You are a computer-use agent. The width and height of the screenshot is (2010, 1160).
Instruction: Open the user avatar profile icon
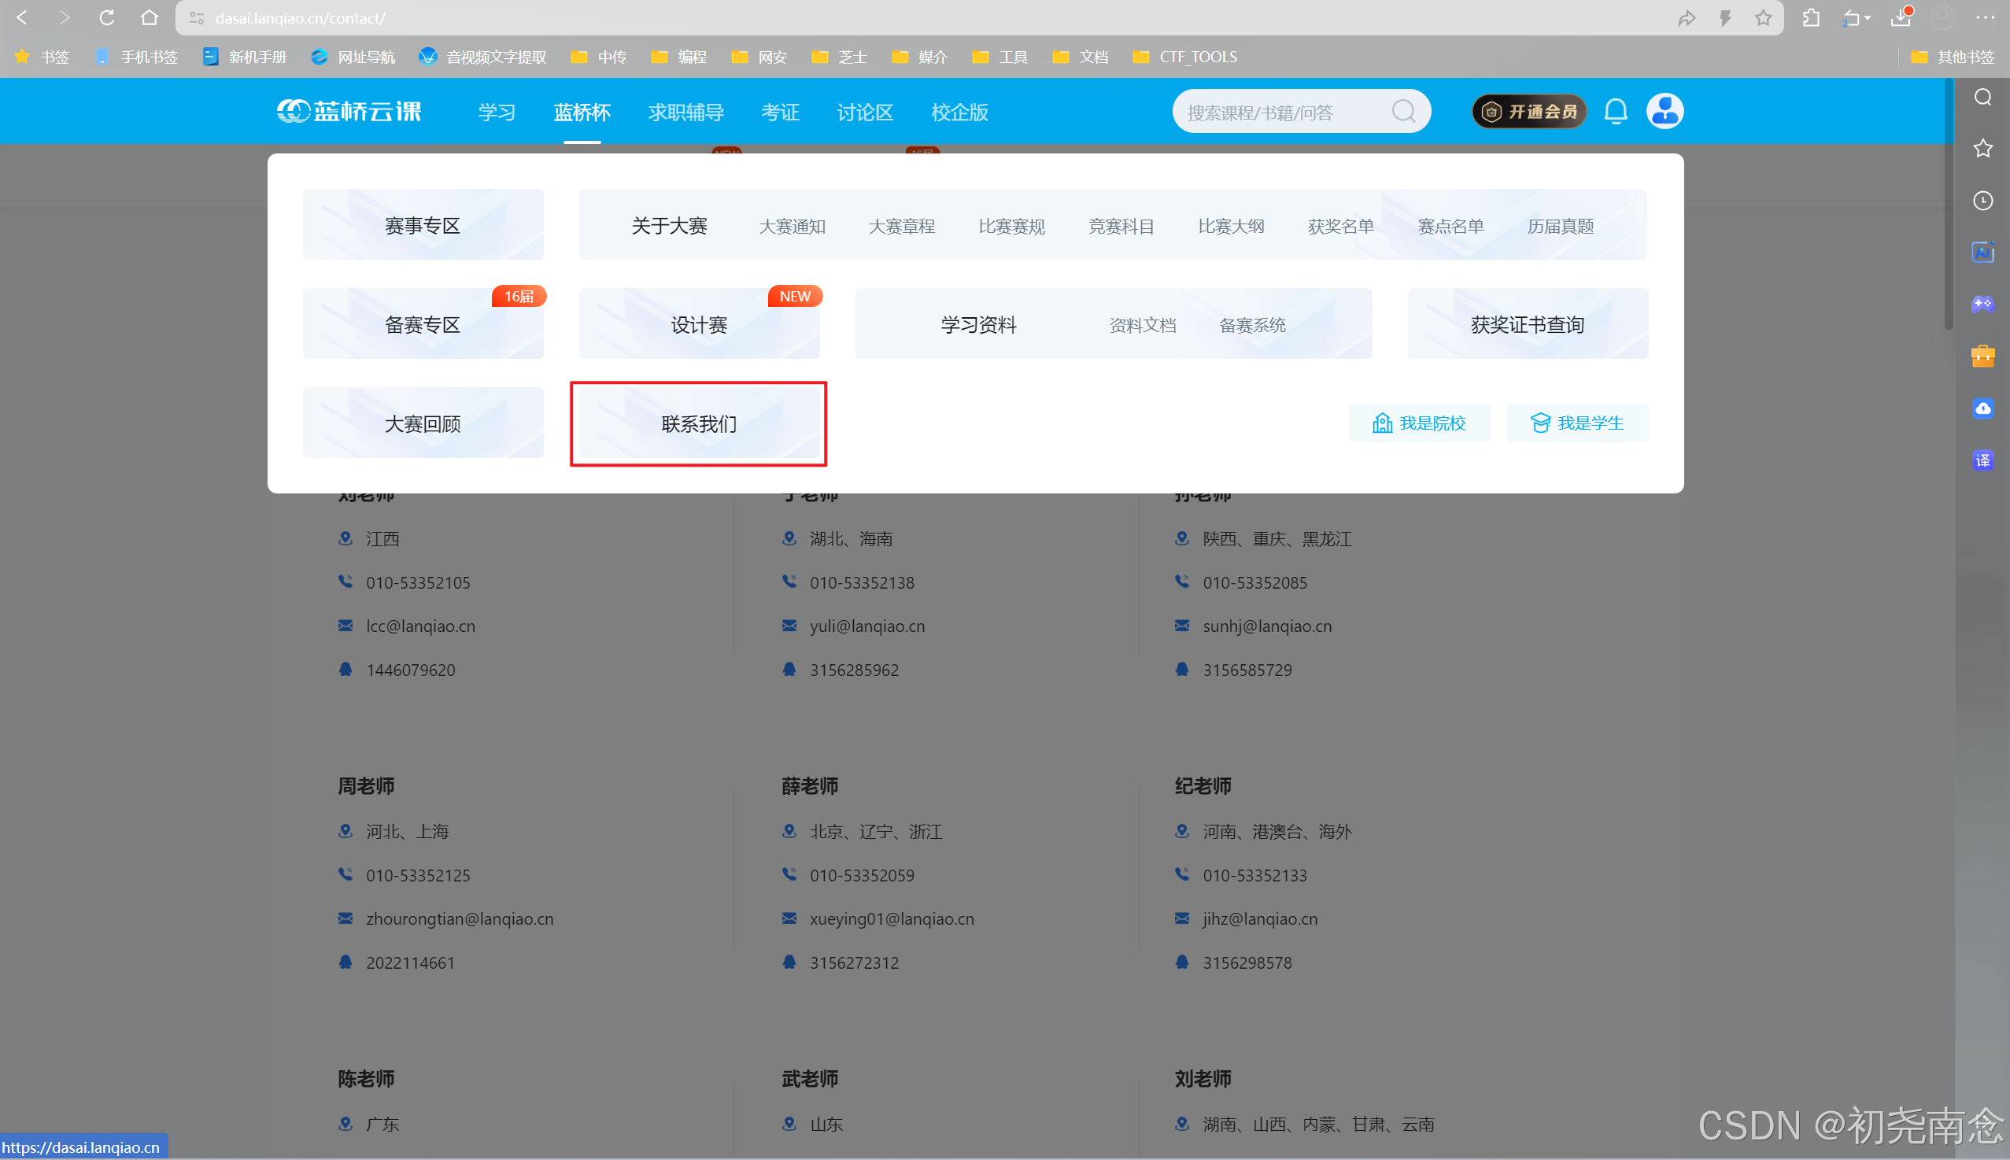click(x=1665, y=112)
